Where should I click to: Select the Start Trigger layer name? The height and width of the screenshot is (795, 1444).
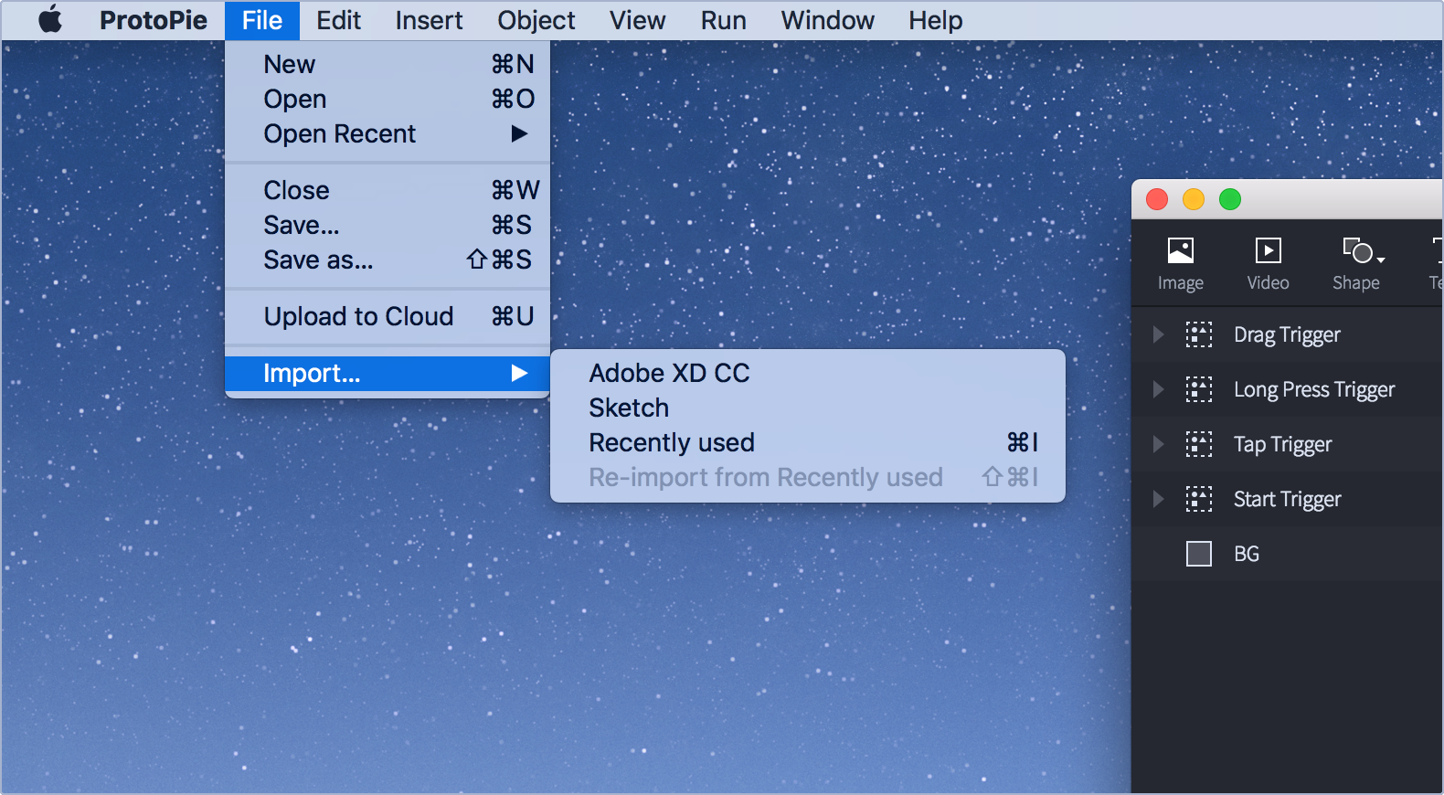point(1287,500)
